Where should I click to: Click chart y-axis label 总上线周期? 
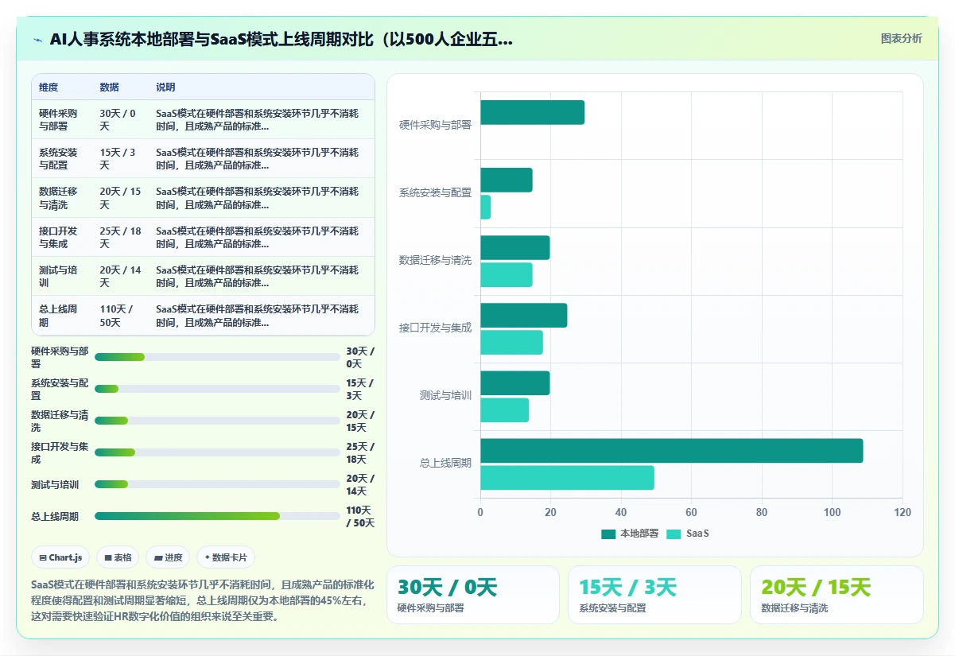445,463
